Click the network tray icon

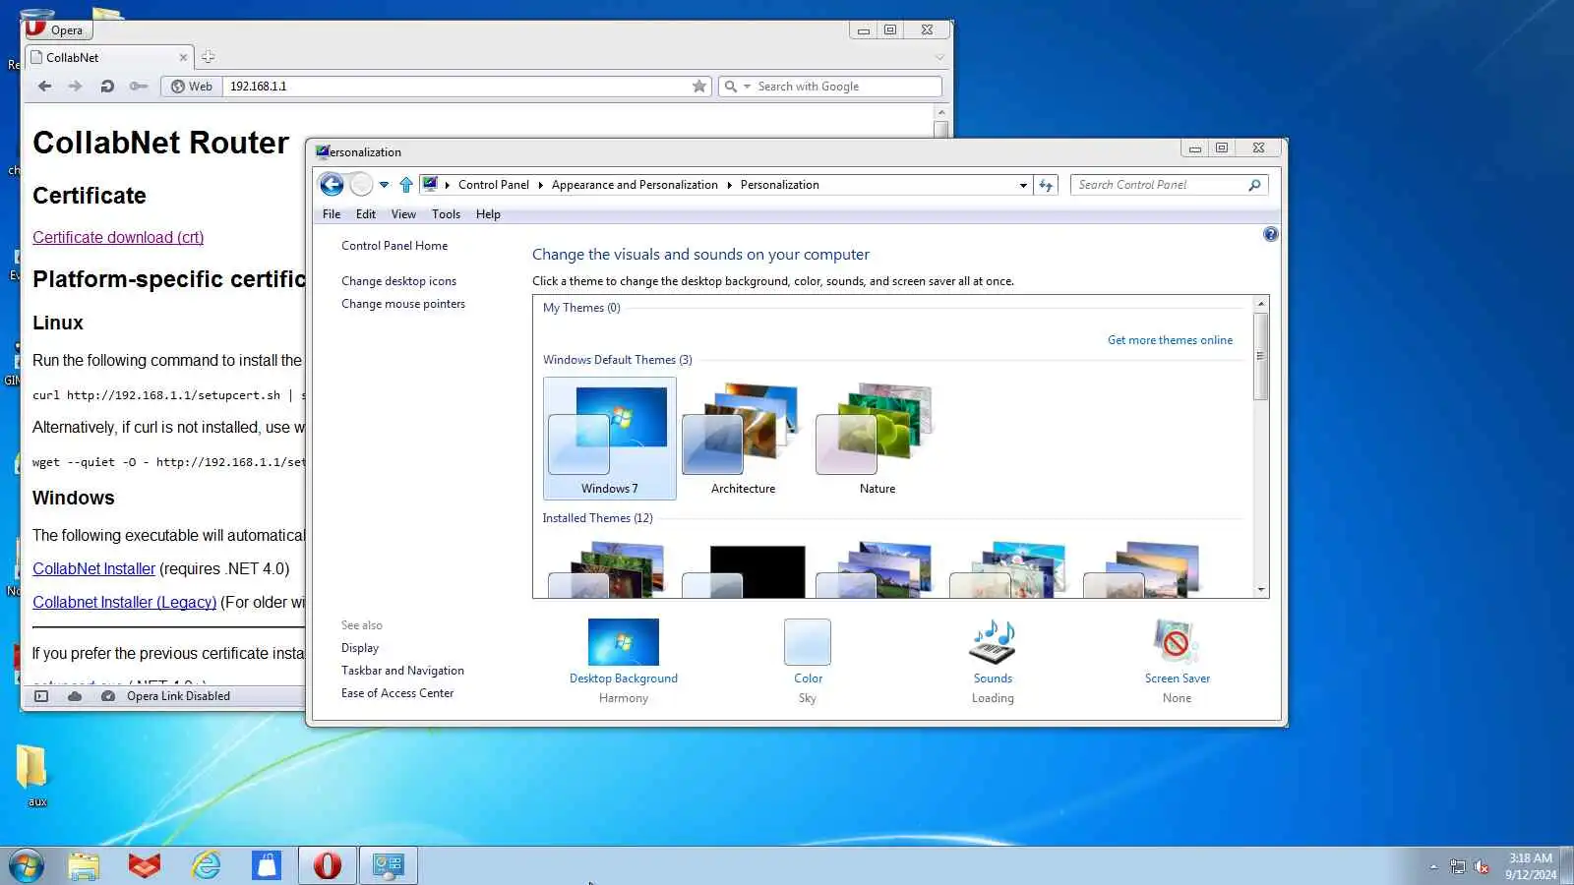(1457, 866)
